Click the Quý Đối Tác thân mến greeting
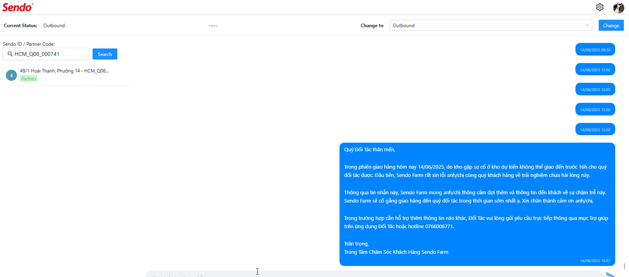 pos(369,150)
